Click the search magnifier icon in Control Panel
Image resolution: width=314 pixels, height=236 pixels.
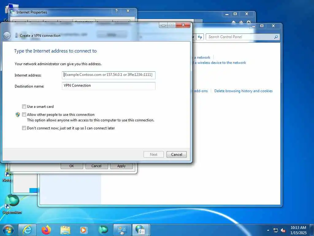(x=276, y=37)
